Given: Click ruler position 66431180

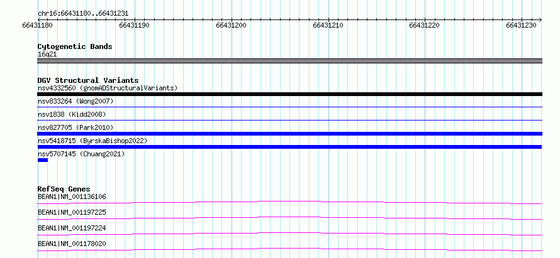Looking at the screenshot, I should point(38,25).
